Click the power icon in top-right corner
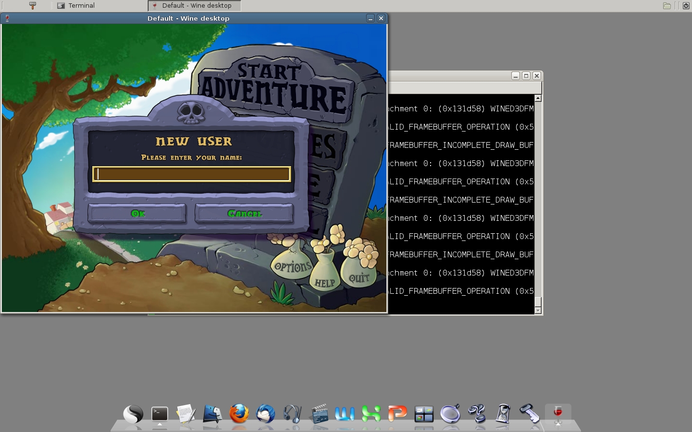The image size is (692, 432). click(686, 6)
